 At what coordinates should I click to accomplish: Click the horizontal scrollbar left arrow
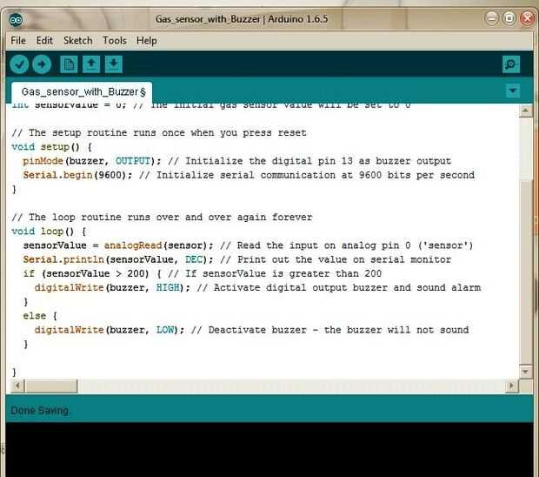17,386
